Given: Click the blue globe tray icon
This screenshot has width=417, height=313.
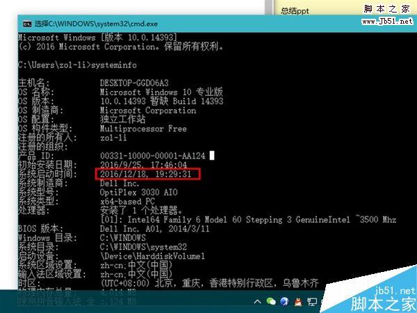Looking at the screenshot, I should click(x=285, y=301).
